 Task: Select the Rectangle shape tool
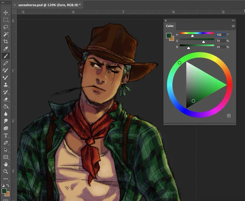tap(6, 157)
